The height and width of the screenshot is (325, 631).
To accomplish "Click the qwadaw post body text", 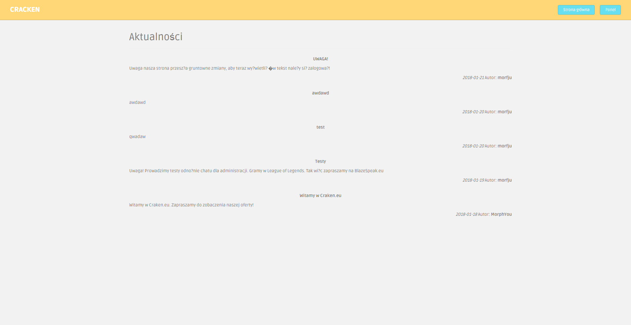I will pos(137,137).
